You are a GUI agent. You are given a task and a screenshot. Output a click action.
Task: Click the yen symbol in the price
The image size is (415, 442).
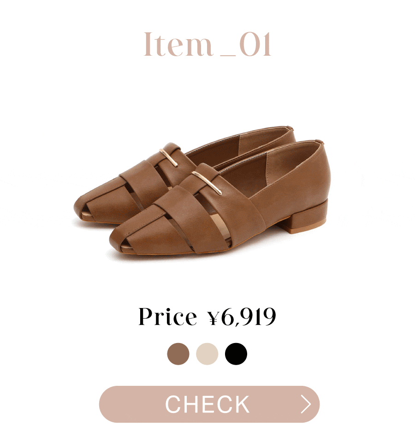click(213, 317)
